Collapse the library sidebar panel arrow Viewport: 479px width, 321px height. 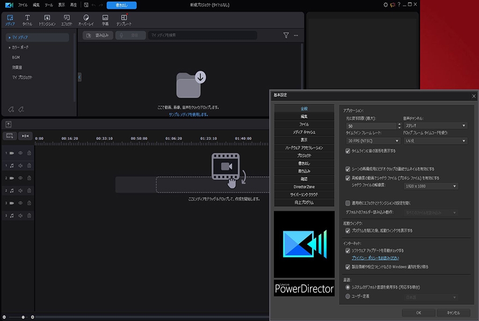coord(80,77)
